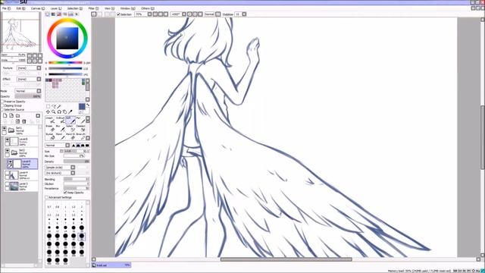Viewport: 485px width, 273px height.
Task: Enable Selection Source checkbox
Action: click(x=2, y=109)
